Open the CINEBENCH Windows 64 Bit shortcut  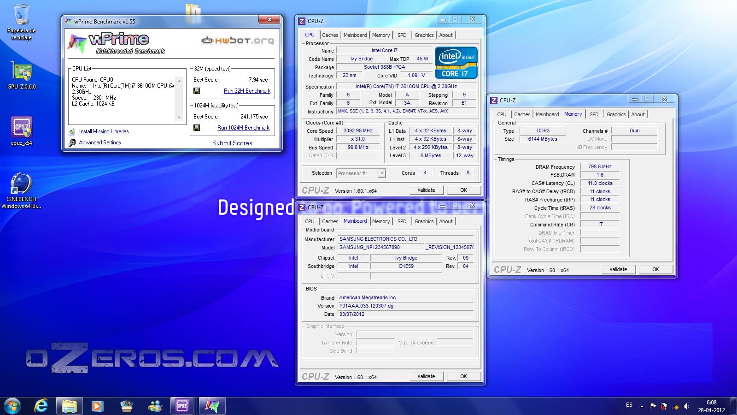click(x=21, y=190)
